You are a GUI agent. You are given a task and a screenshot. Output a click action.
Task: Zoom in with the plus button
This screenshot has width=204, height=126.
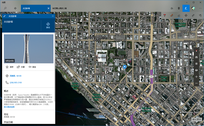pos(196,77)
